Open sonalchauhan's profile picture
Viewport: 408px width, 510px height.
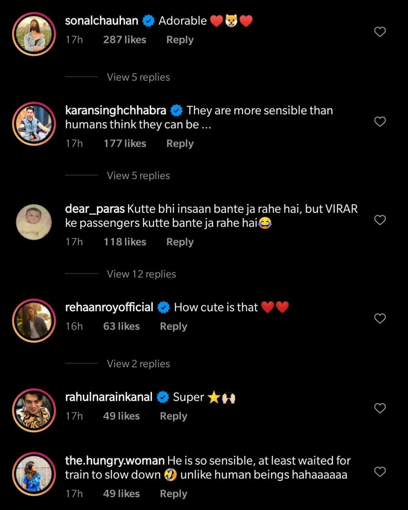(34, 34)
